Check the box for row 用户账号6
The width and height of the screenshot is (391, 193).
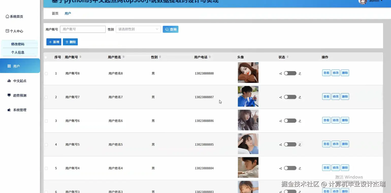46,121
